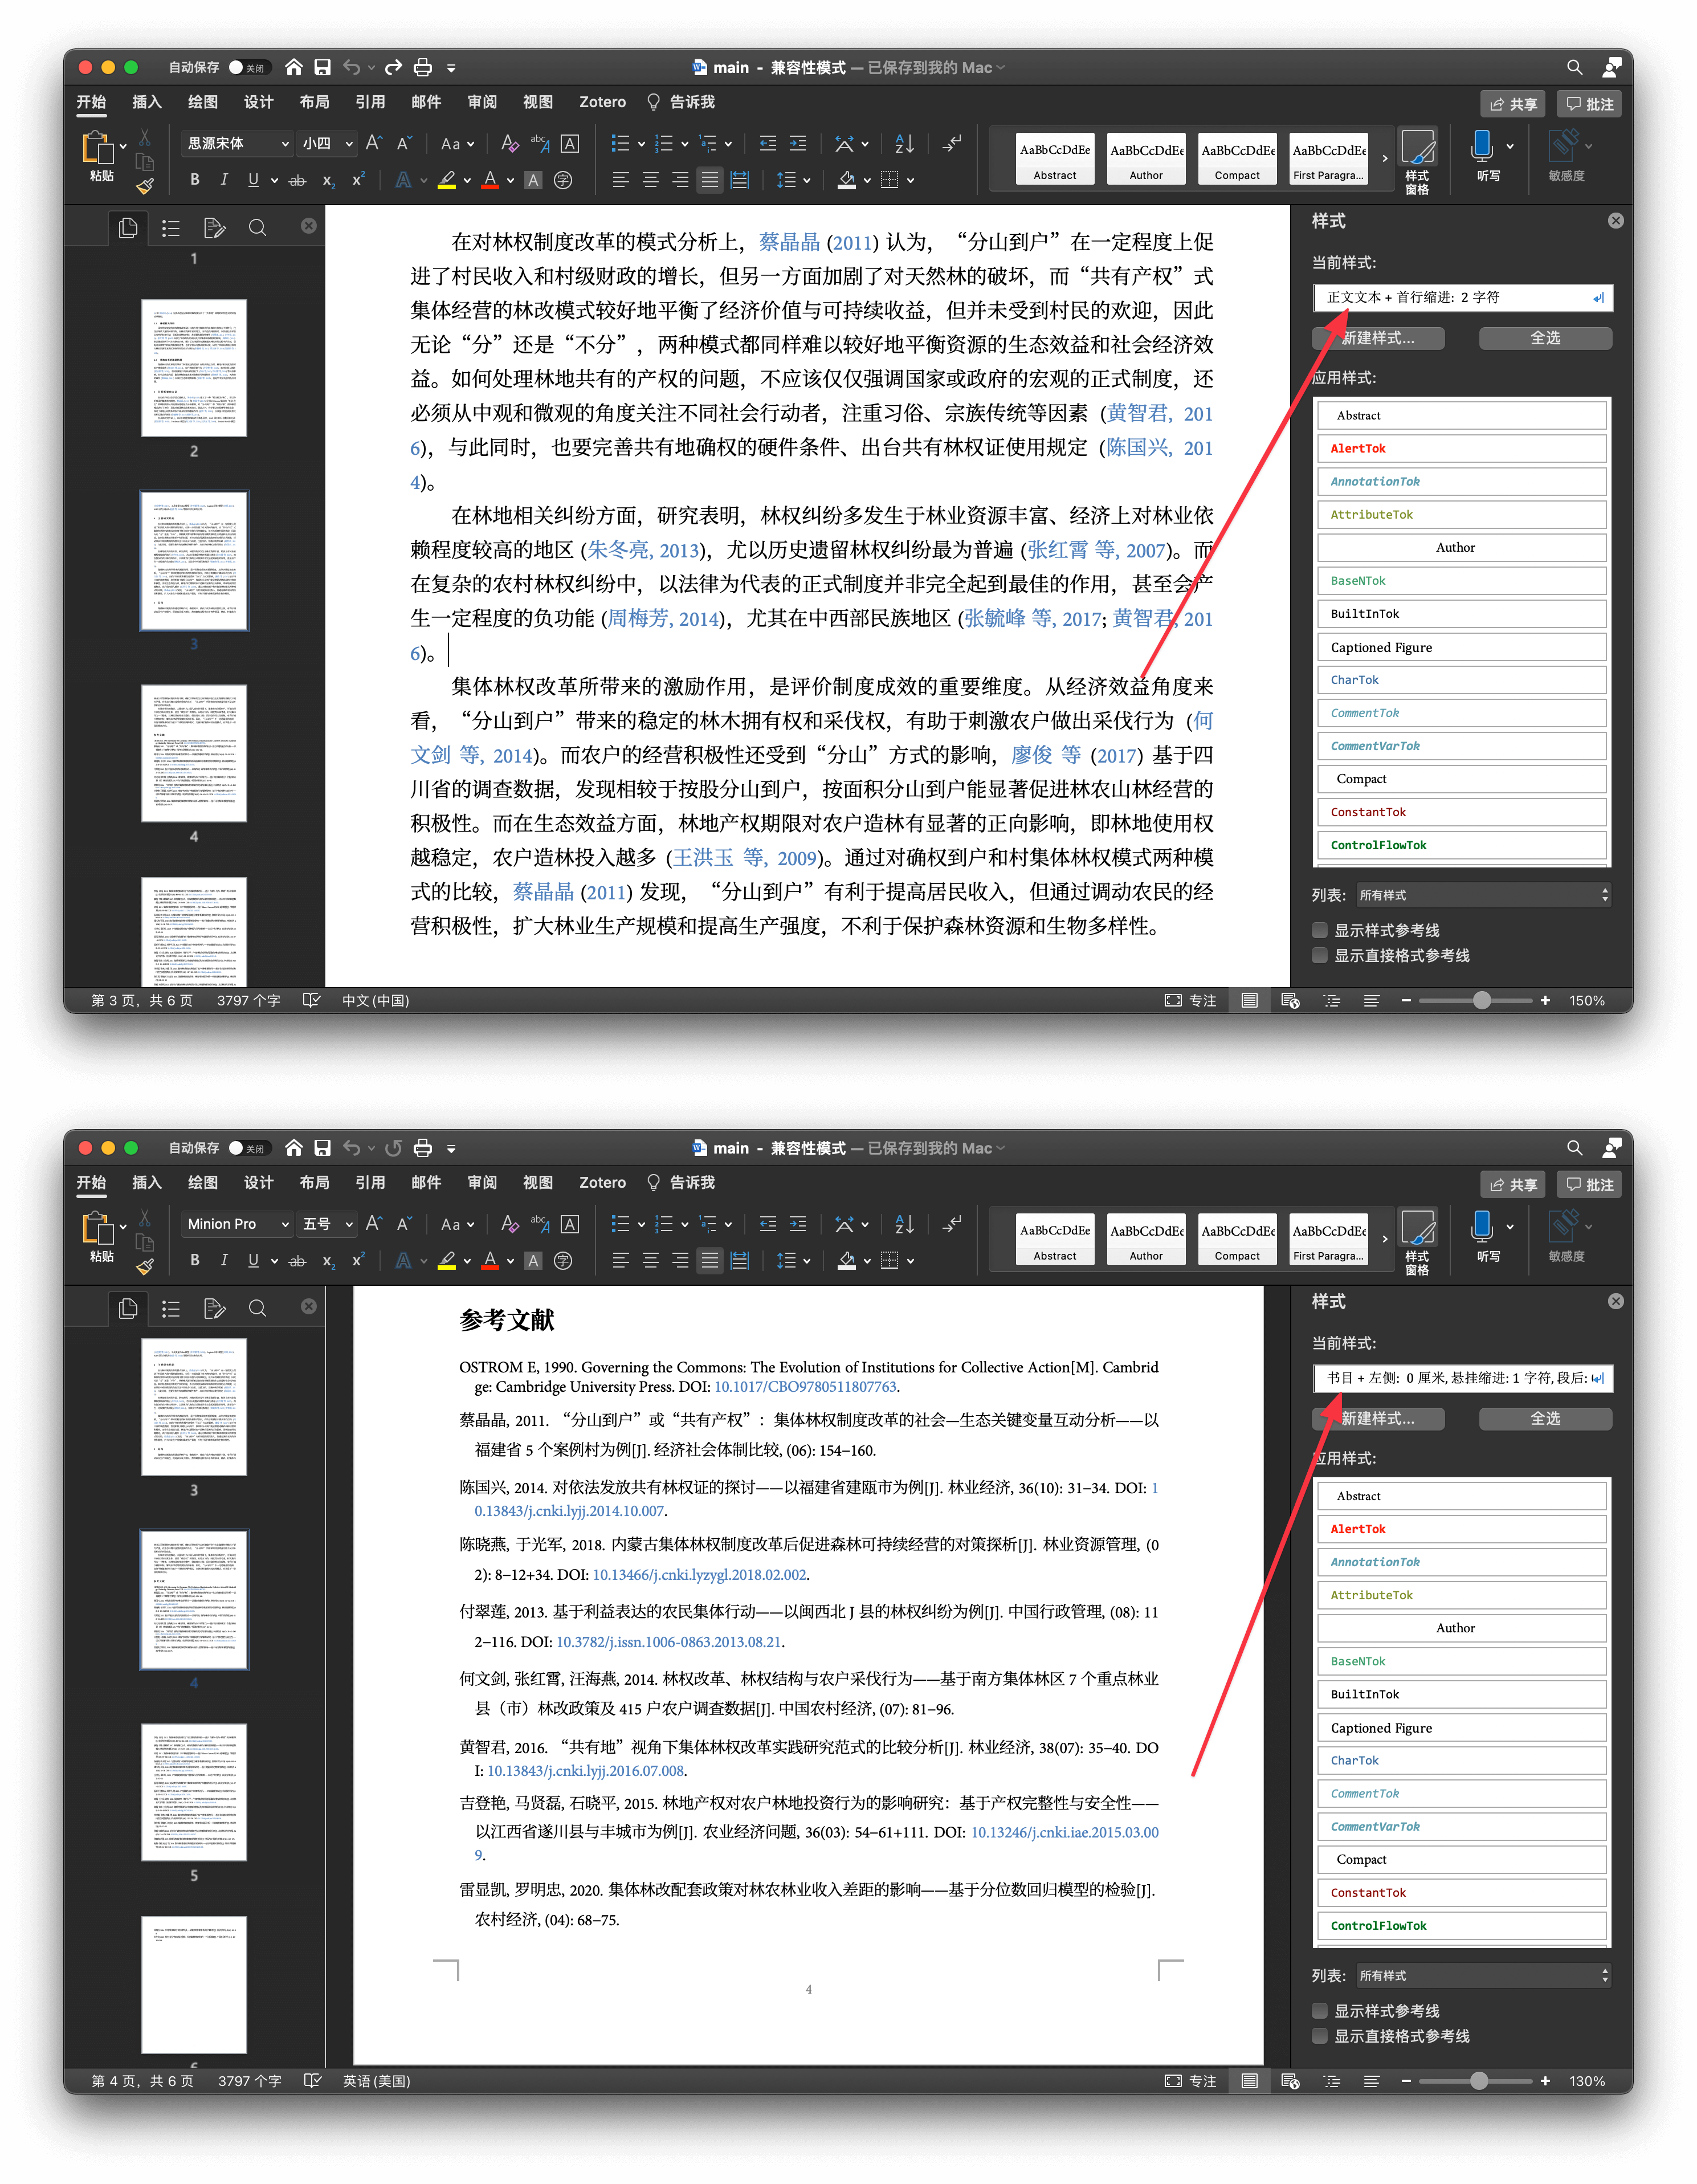Click zoom slider handle beside 150%

pos(1482,1000)
